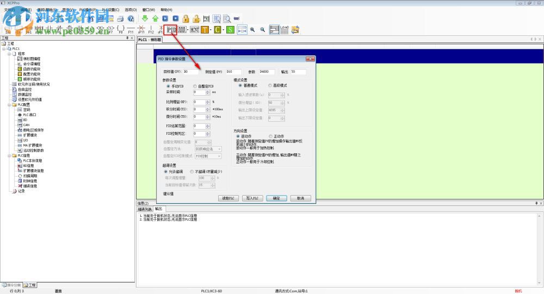Collapse the PLC信息 tree node
544x294 pixels.
(x=9, y=155)
